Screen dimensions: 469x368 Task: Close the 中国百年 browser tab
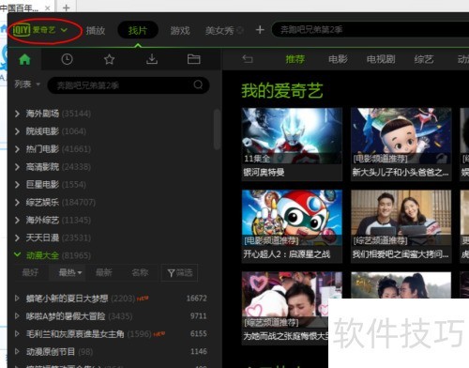point(47,8)
